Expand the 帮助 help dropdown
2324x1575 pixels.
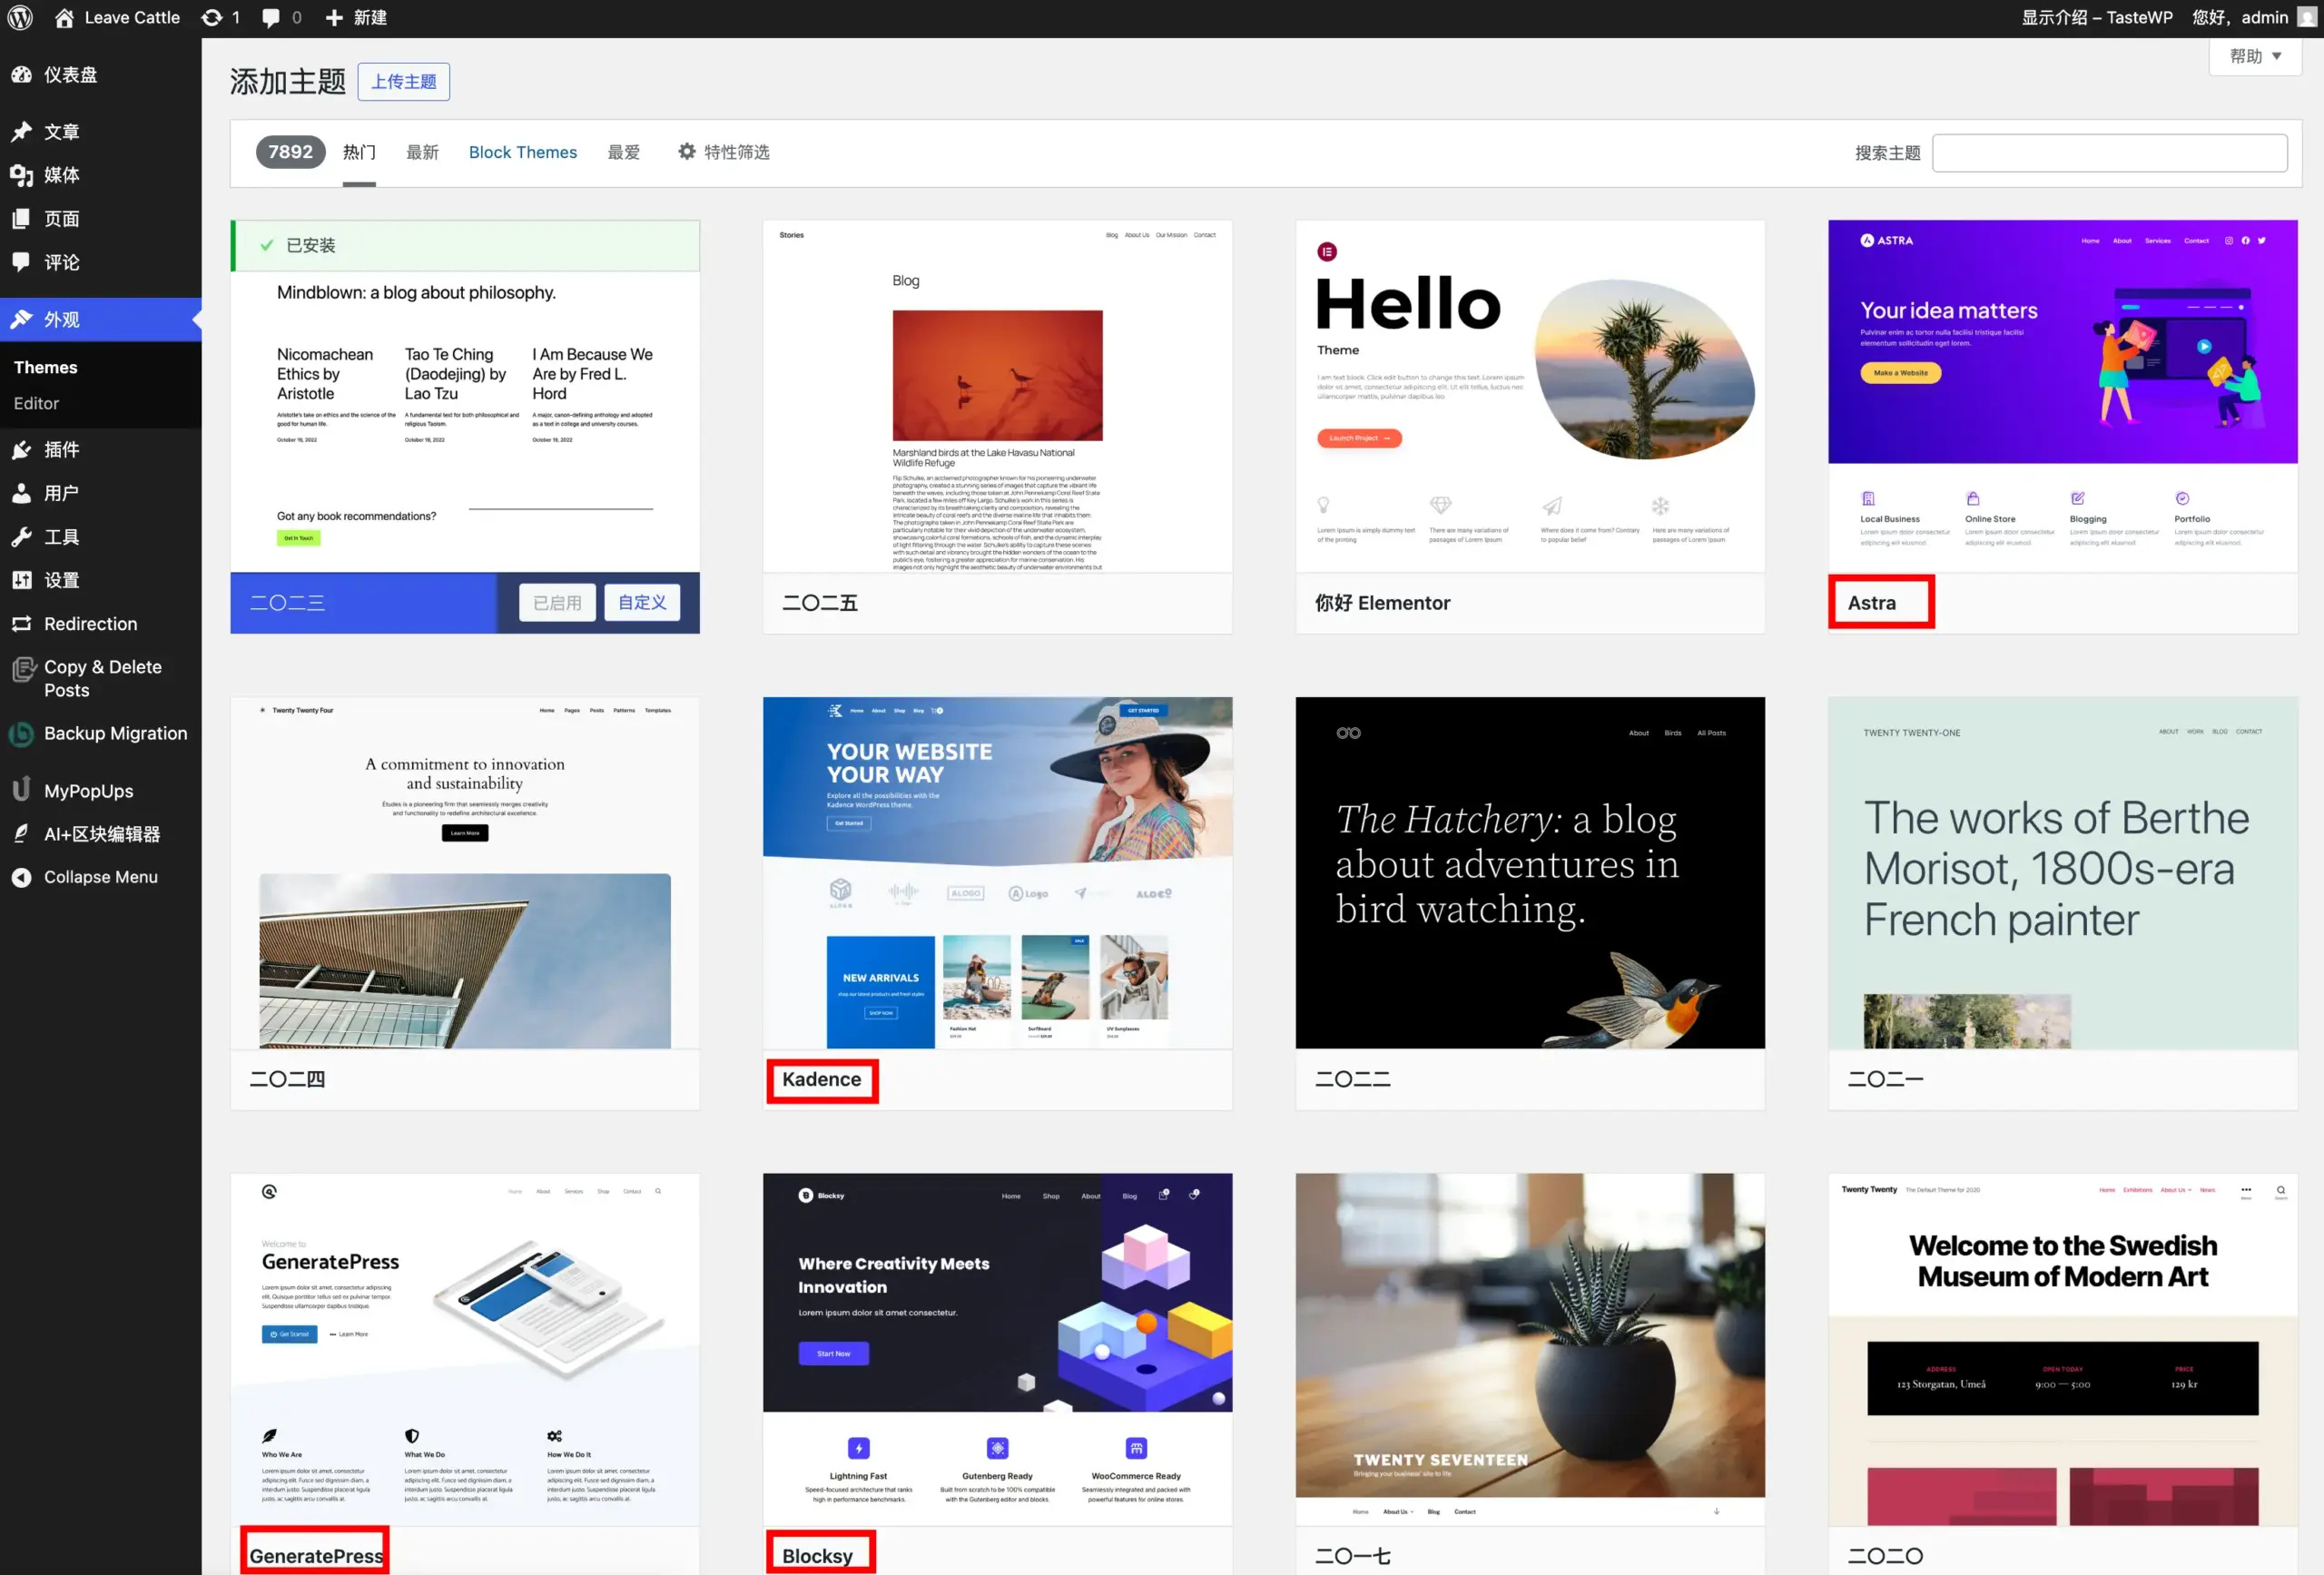(2253, 57)
